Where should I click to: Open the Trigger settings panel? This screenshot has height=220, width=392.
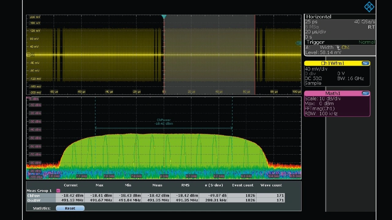(315, 42)
